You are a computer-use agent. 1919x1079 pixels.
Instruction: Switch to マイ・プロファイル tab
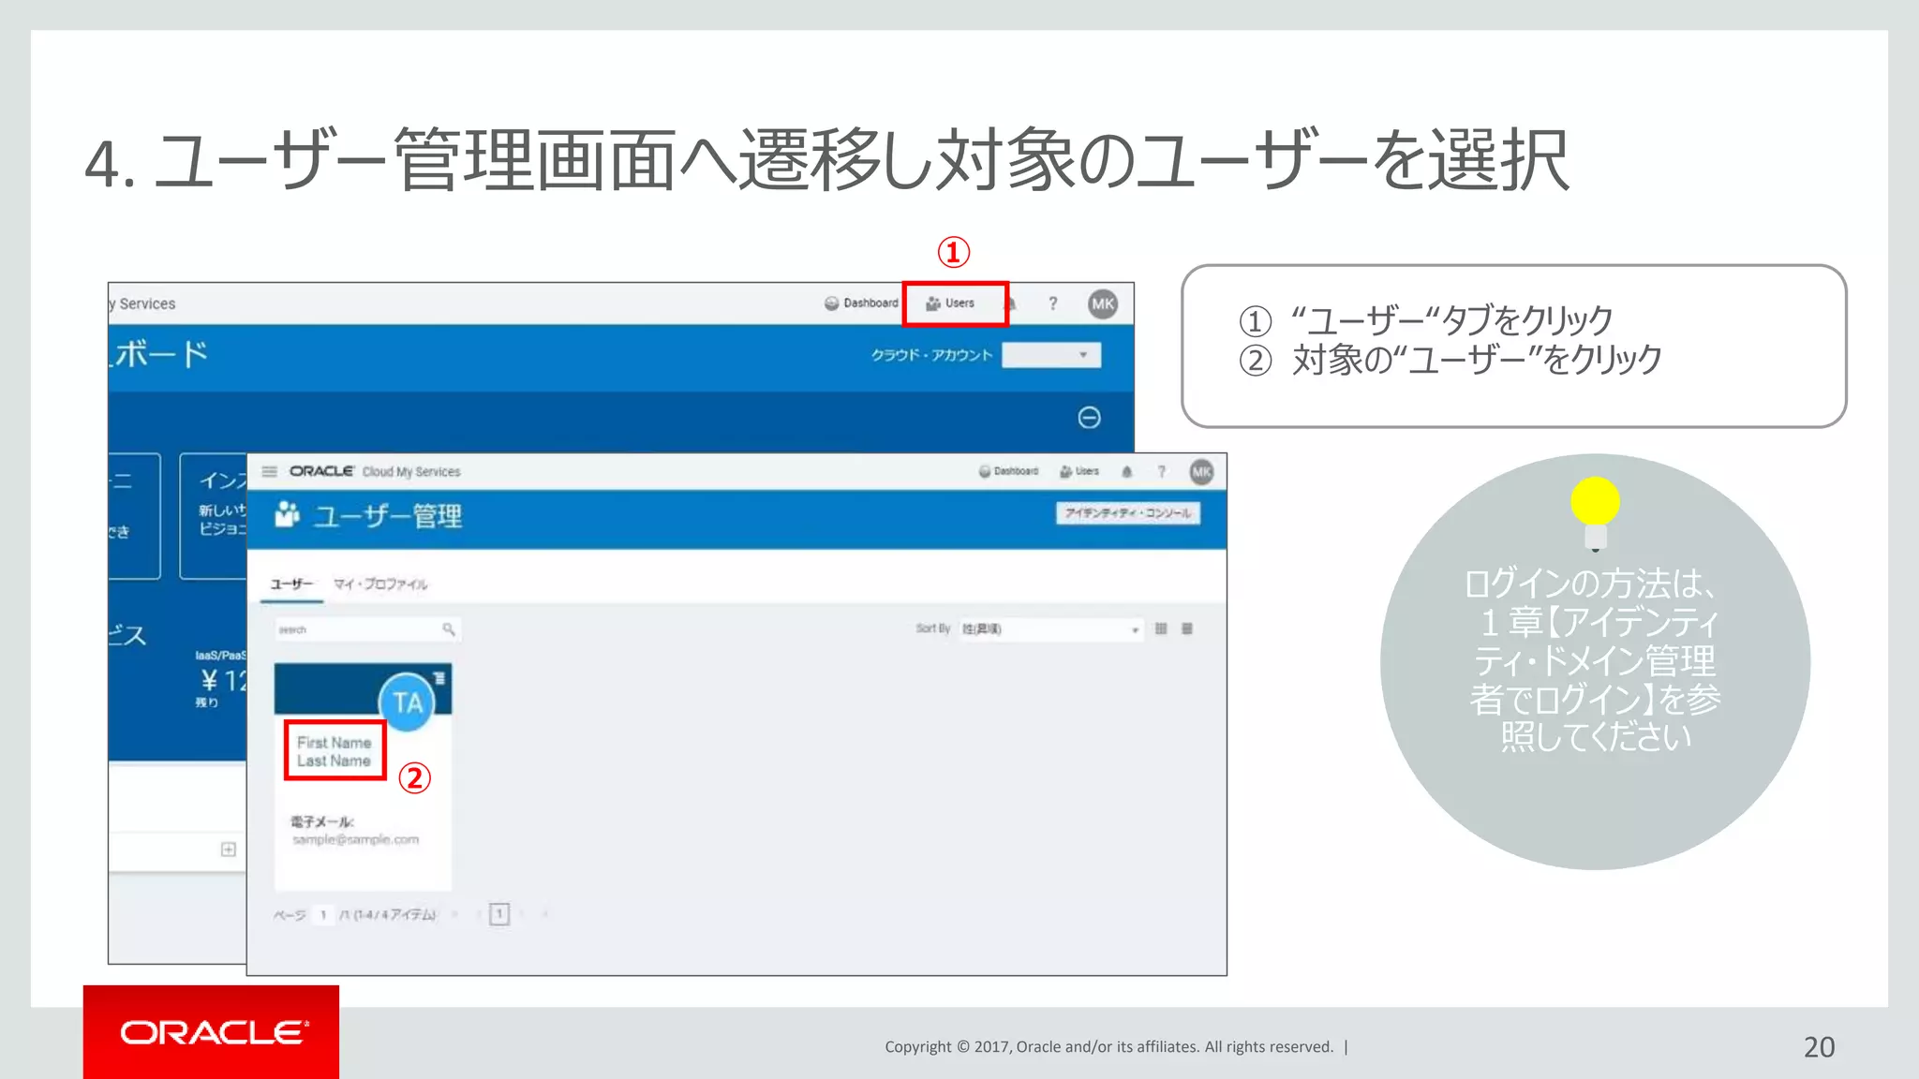(380, 584)
